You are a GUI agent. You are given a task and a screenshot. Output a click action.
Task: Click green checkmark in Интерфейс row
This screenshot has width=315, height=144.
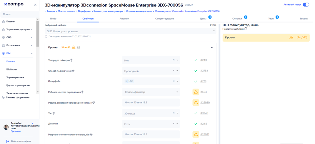click(196, 81)
